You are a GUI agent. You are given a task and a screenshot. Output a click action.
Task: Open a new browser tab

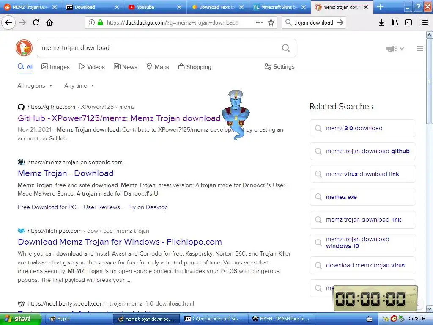[380, 7]
